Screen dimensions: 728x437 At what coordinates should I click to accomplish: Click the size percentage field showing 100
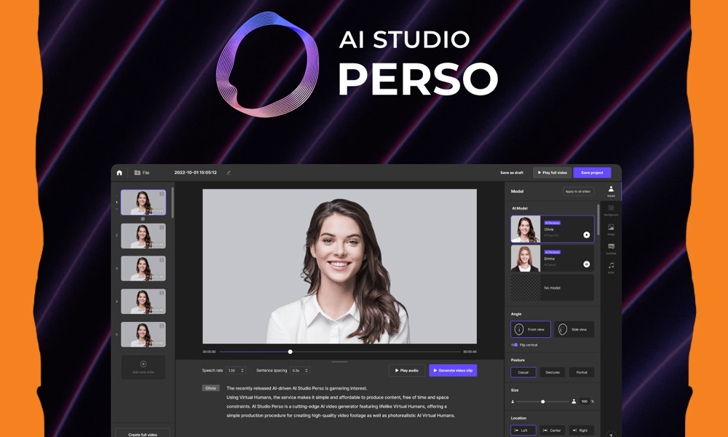[x=584, y=401]
